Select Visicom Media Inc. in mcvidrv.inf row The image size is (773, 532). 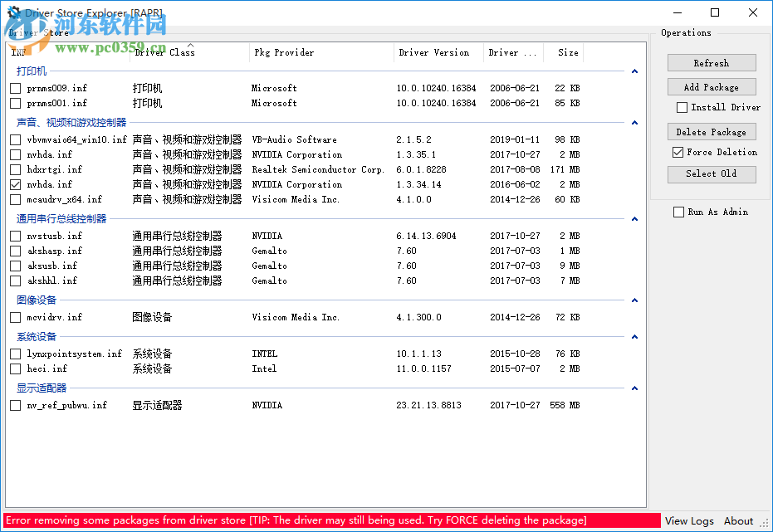click(296, 317)
